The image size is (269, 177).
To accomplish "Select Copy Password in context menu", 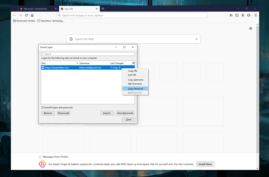I will point(135,88).
